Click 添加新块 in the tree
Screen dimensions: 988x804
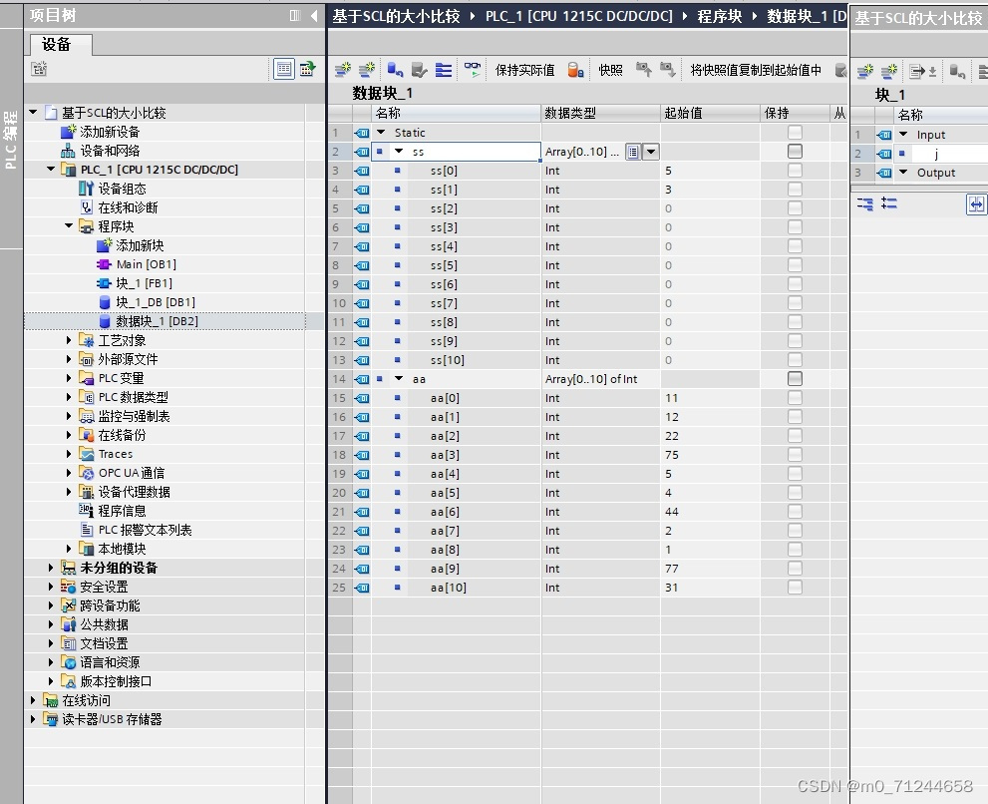click(140, 245)
